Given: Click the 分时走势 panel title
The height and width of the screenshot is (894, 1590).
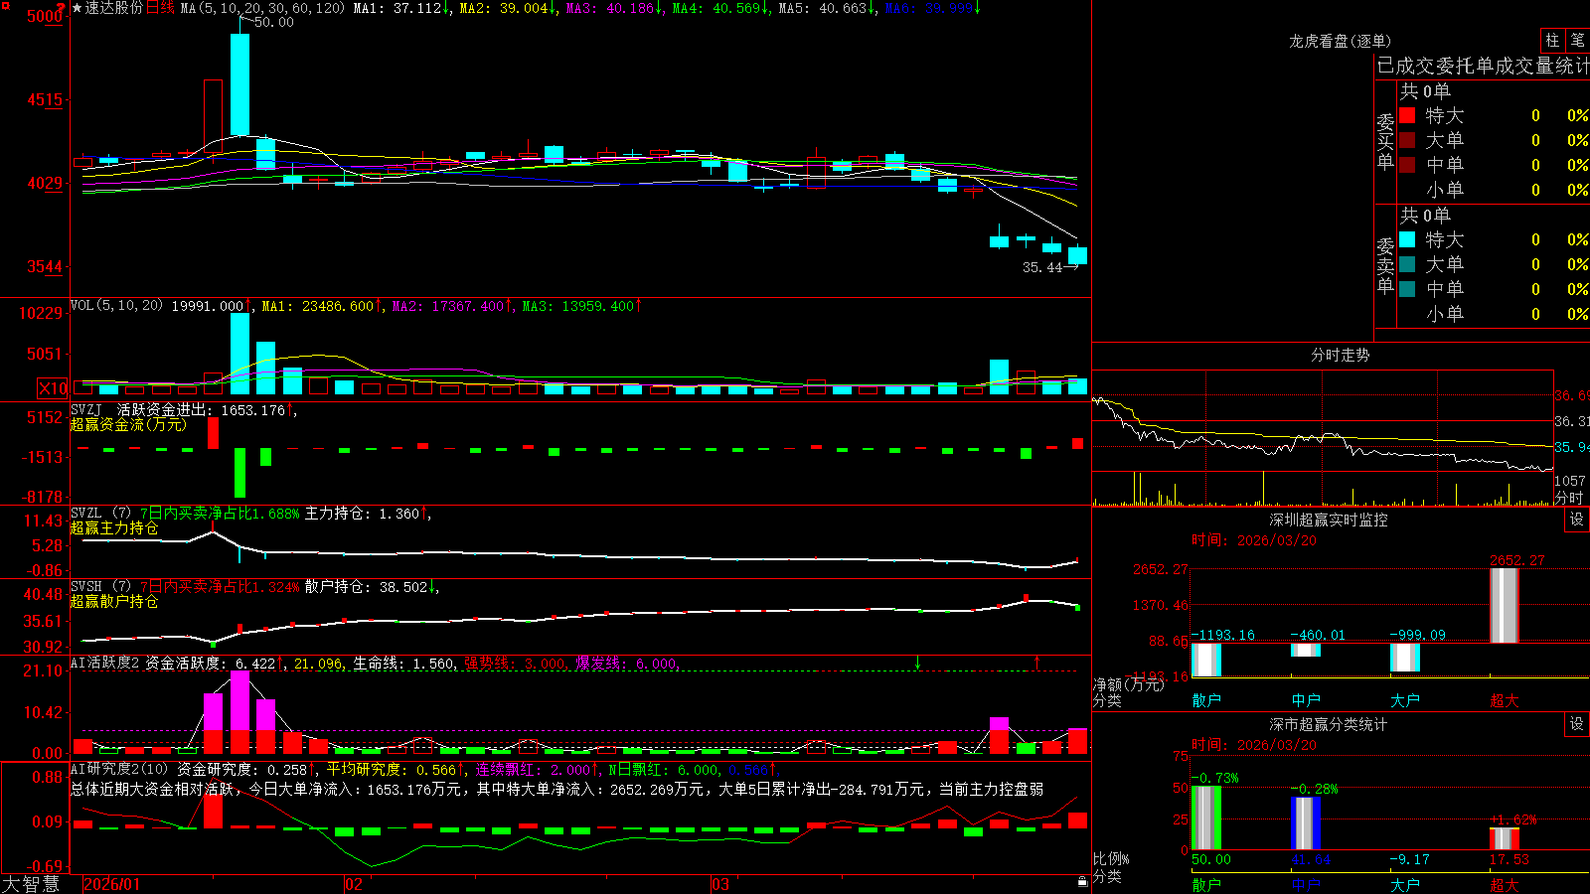Looking at the screenshot, I should point(1340,355).
